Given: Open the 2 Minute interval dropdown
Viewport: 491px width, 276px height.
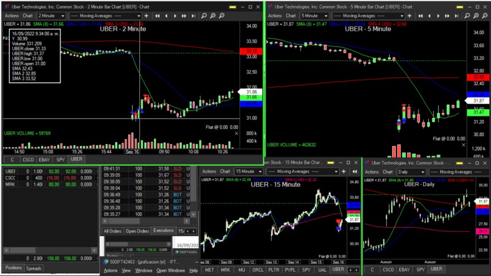Looking at the screenshot, I should (x=53, y=15).
